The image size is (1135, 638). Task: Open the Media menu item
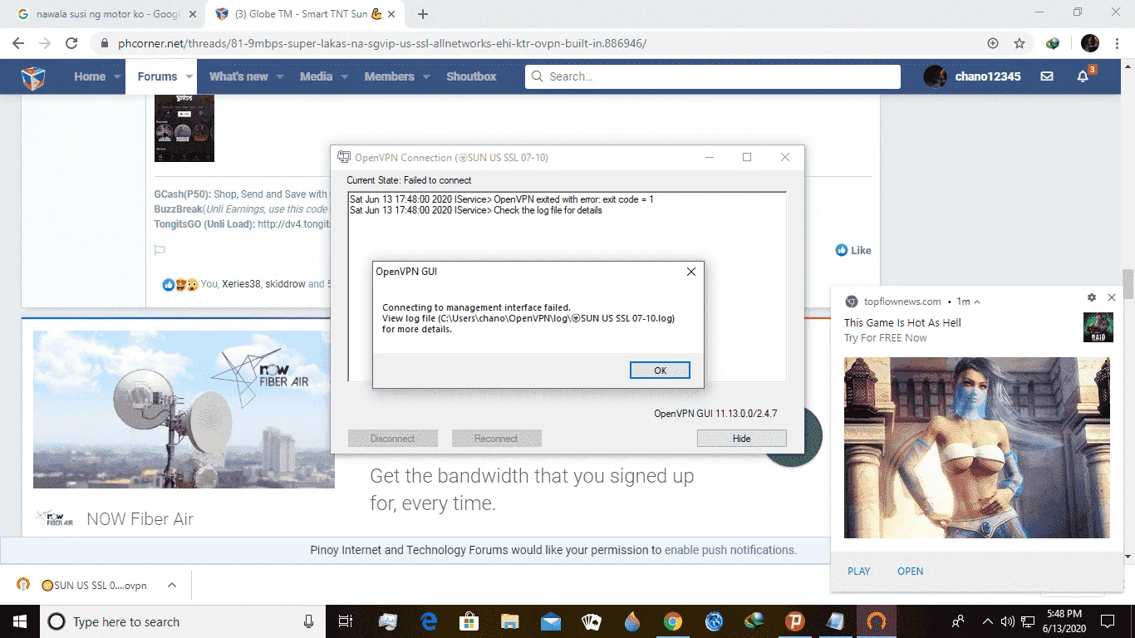pyautogui.click(x=316, y=76)
